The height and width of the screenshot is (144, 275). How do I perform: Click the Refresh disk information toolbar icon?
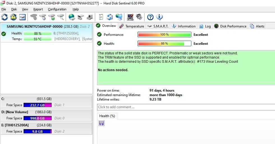pyautogui.click(x=4, y=17)
